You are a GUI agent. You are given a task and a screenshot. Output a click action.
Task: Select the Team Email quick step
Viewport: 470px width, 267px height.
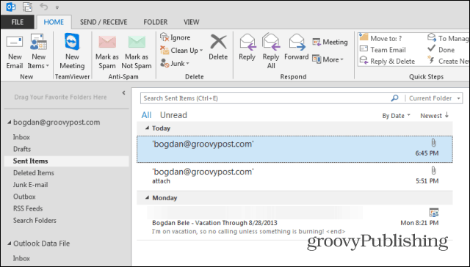pyautogui.click(x=383, y=49)
